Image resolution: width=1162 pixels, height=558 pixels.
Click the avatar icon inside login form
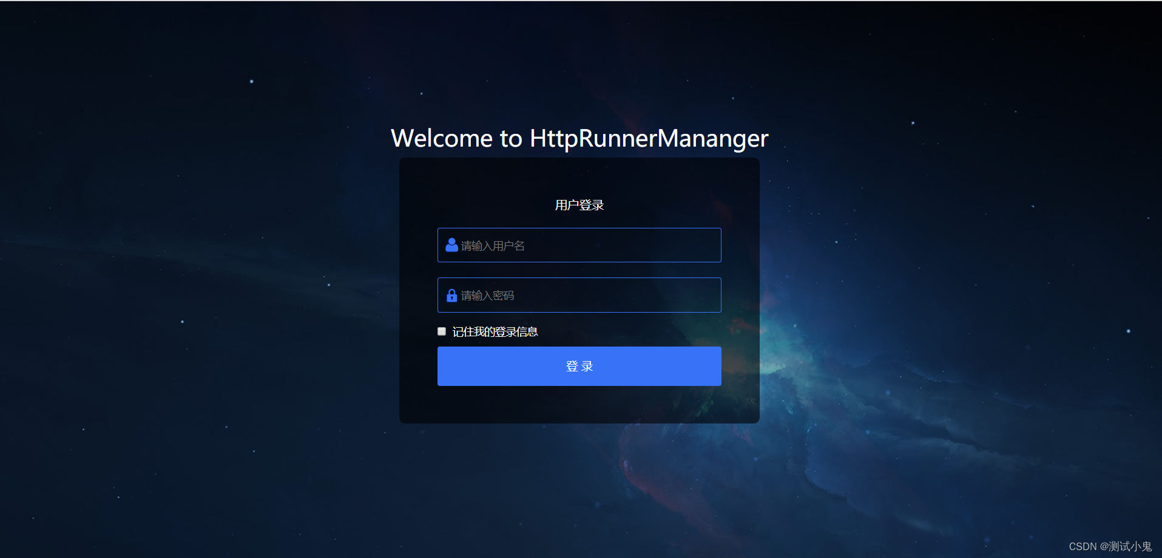451,245
